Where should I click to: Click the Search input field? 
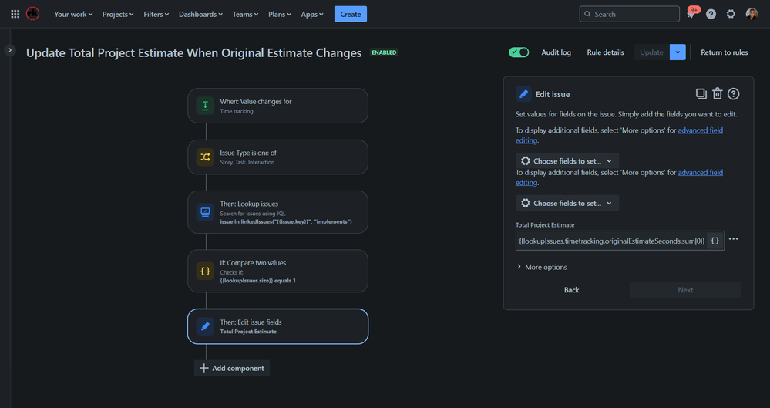click(630, 14)
